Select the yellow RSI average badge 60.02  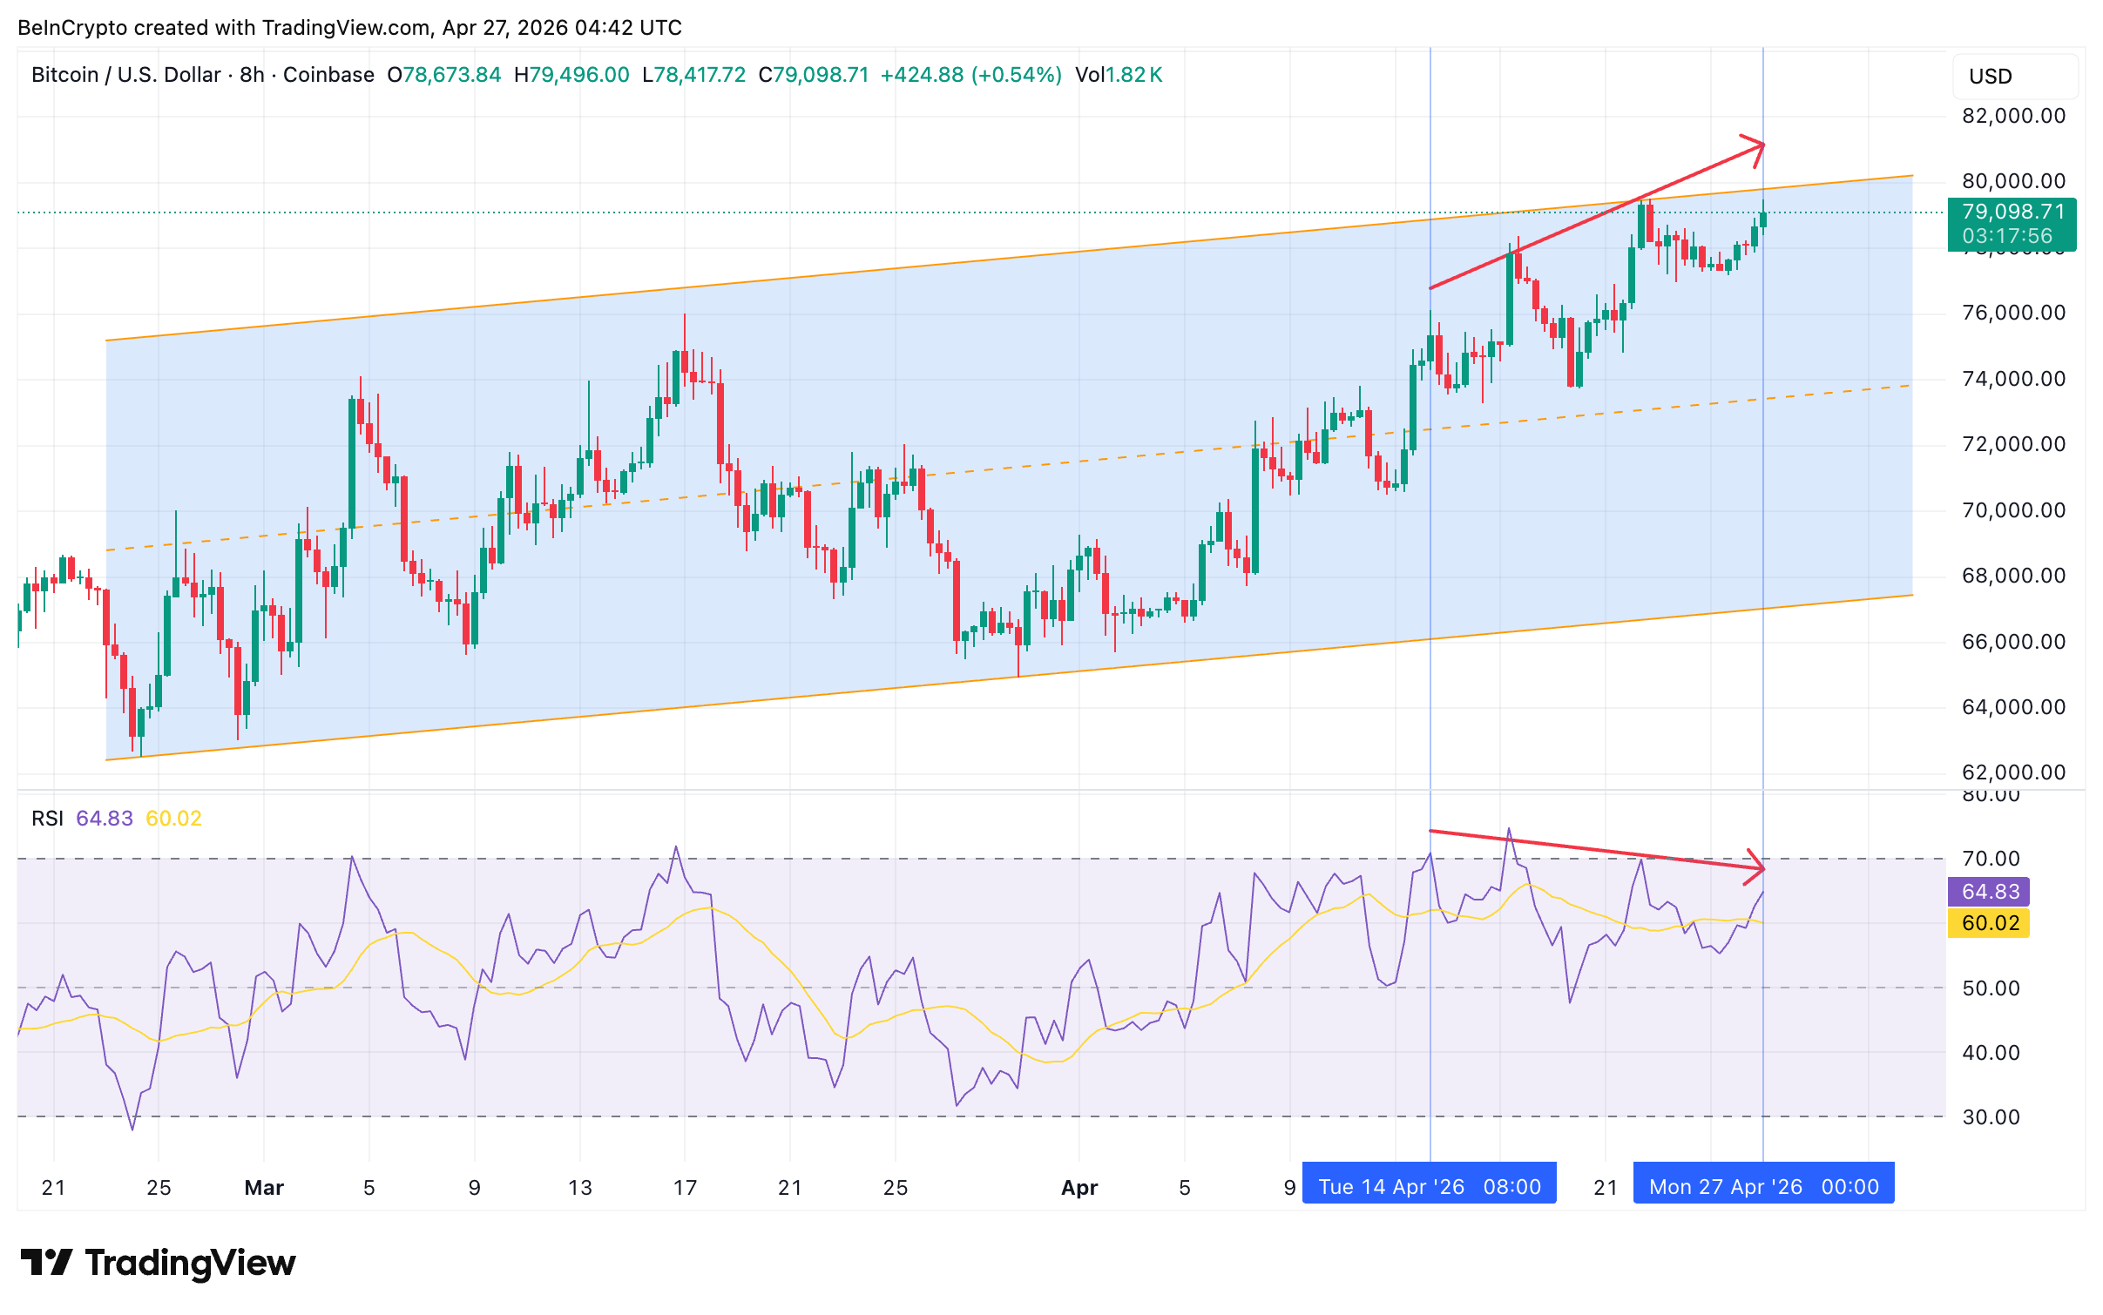pyautogui.click(x=1989, y=923)
